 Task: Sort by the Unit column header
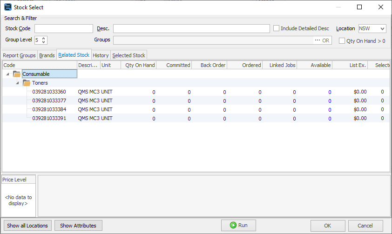click(x=110, y=65)
